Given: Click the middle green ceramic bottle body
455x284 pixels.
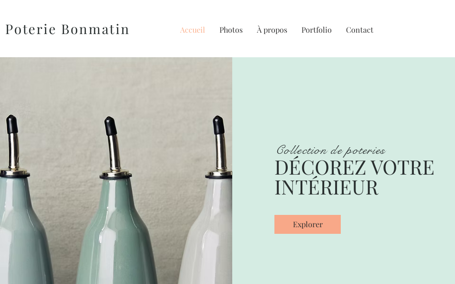Looking at the screenshot, I should pyautogui.click(x=117, y=232).
